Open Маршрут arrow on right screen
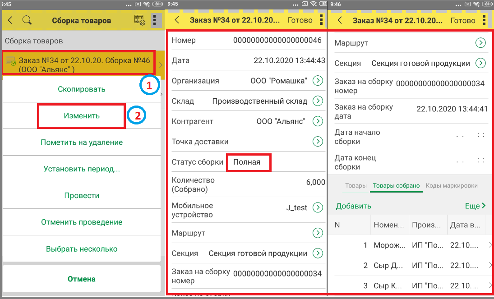This screenshot has width=494, height=299. coord(481,43)
